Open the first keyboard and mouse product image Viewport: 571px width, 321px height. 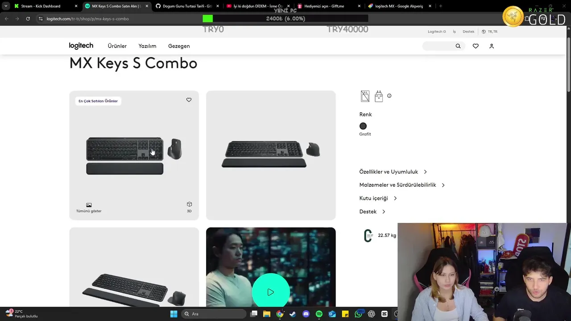coord(134,155)
